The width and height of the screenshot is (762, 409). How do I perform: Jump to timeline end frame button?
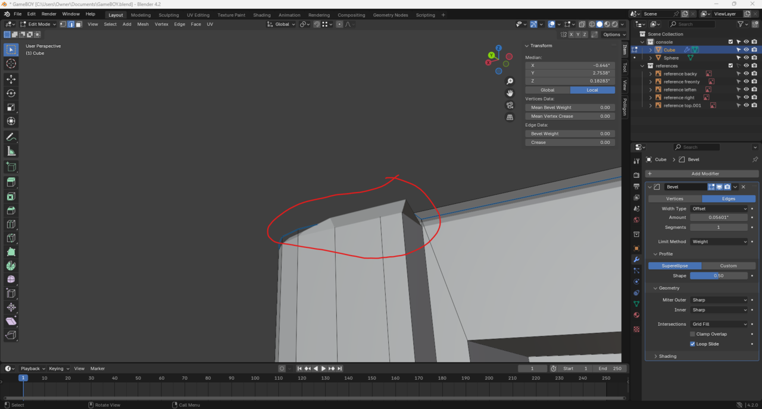pyautogui.click(x=339, y=369)
